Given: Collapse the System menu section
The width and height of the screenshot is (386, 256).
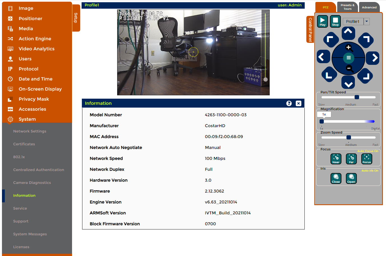Looking at the screenshot, I should point(27,119).
